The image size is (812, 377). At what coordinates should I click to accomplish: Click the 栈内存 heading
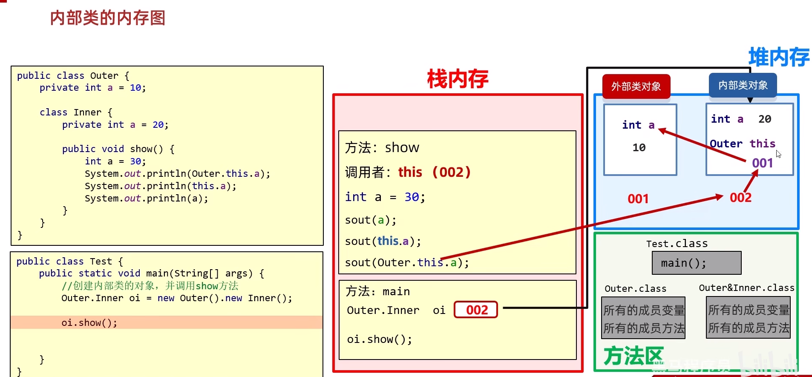[458, 79]
